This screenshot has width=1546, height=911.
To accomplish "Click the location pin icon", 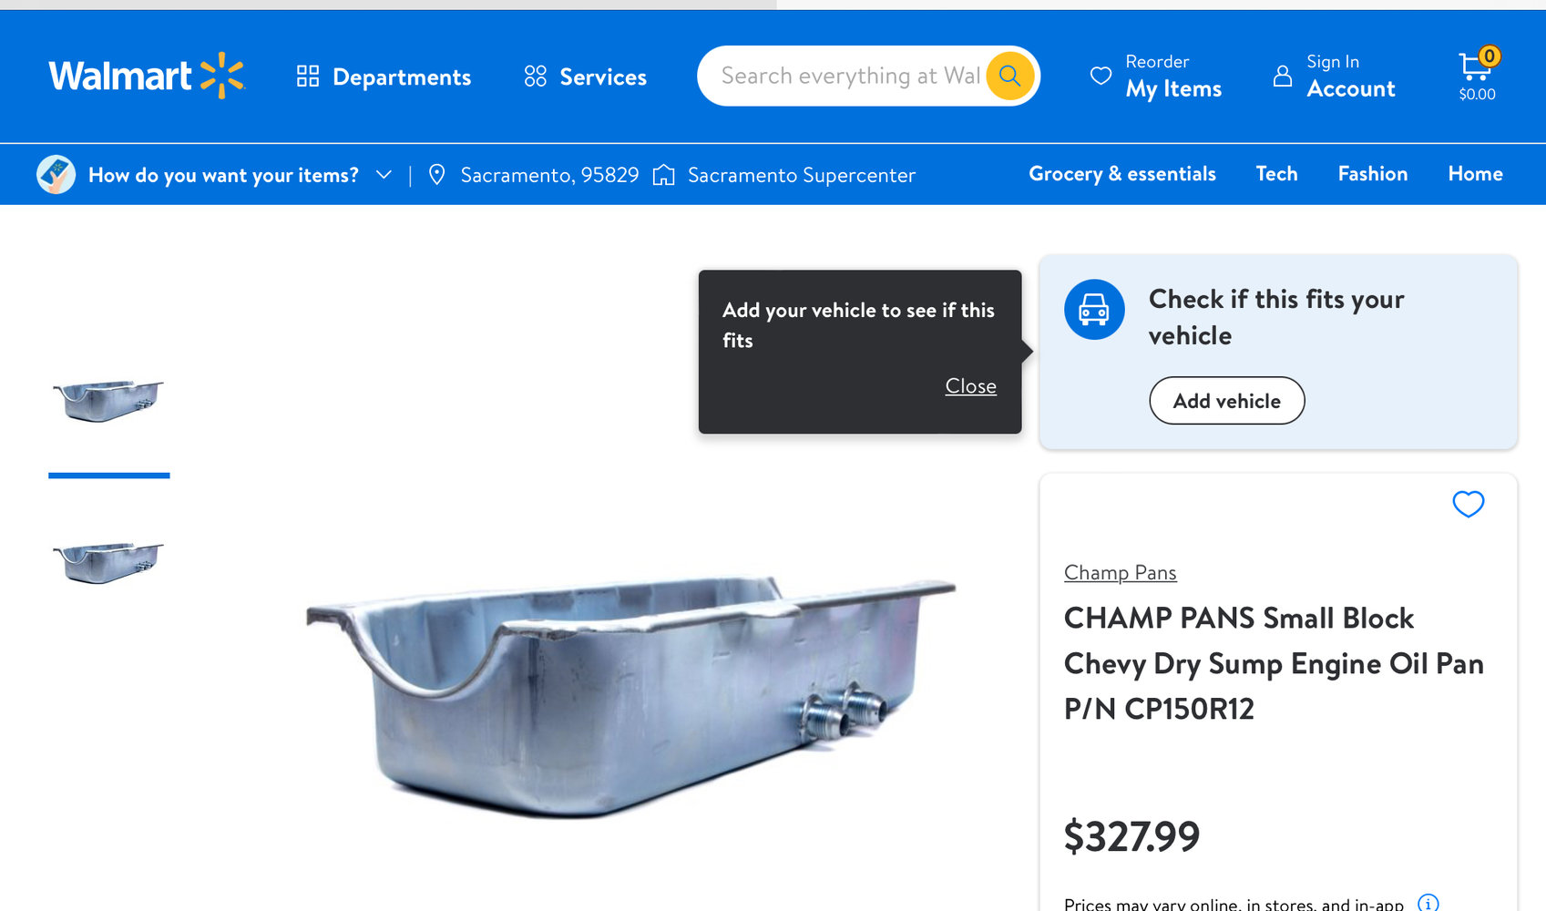I will coord(437,175).
